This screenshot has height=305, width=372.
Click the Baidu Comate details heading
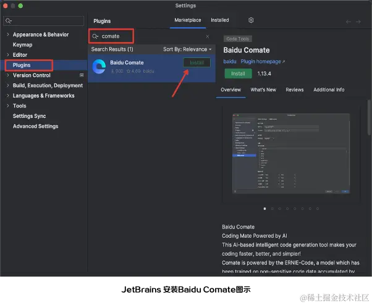pyautogui.click(x=247, y=50)
